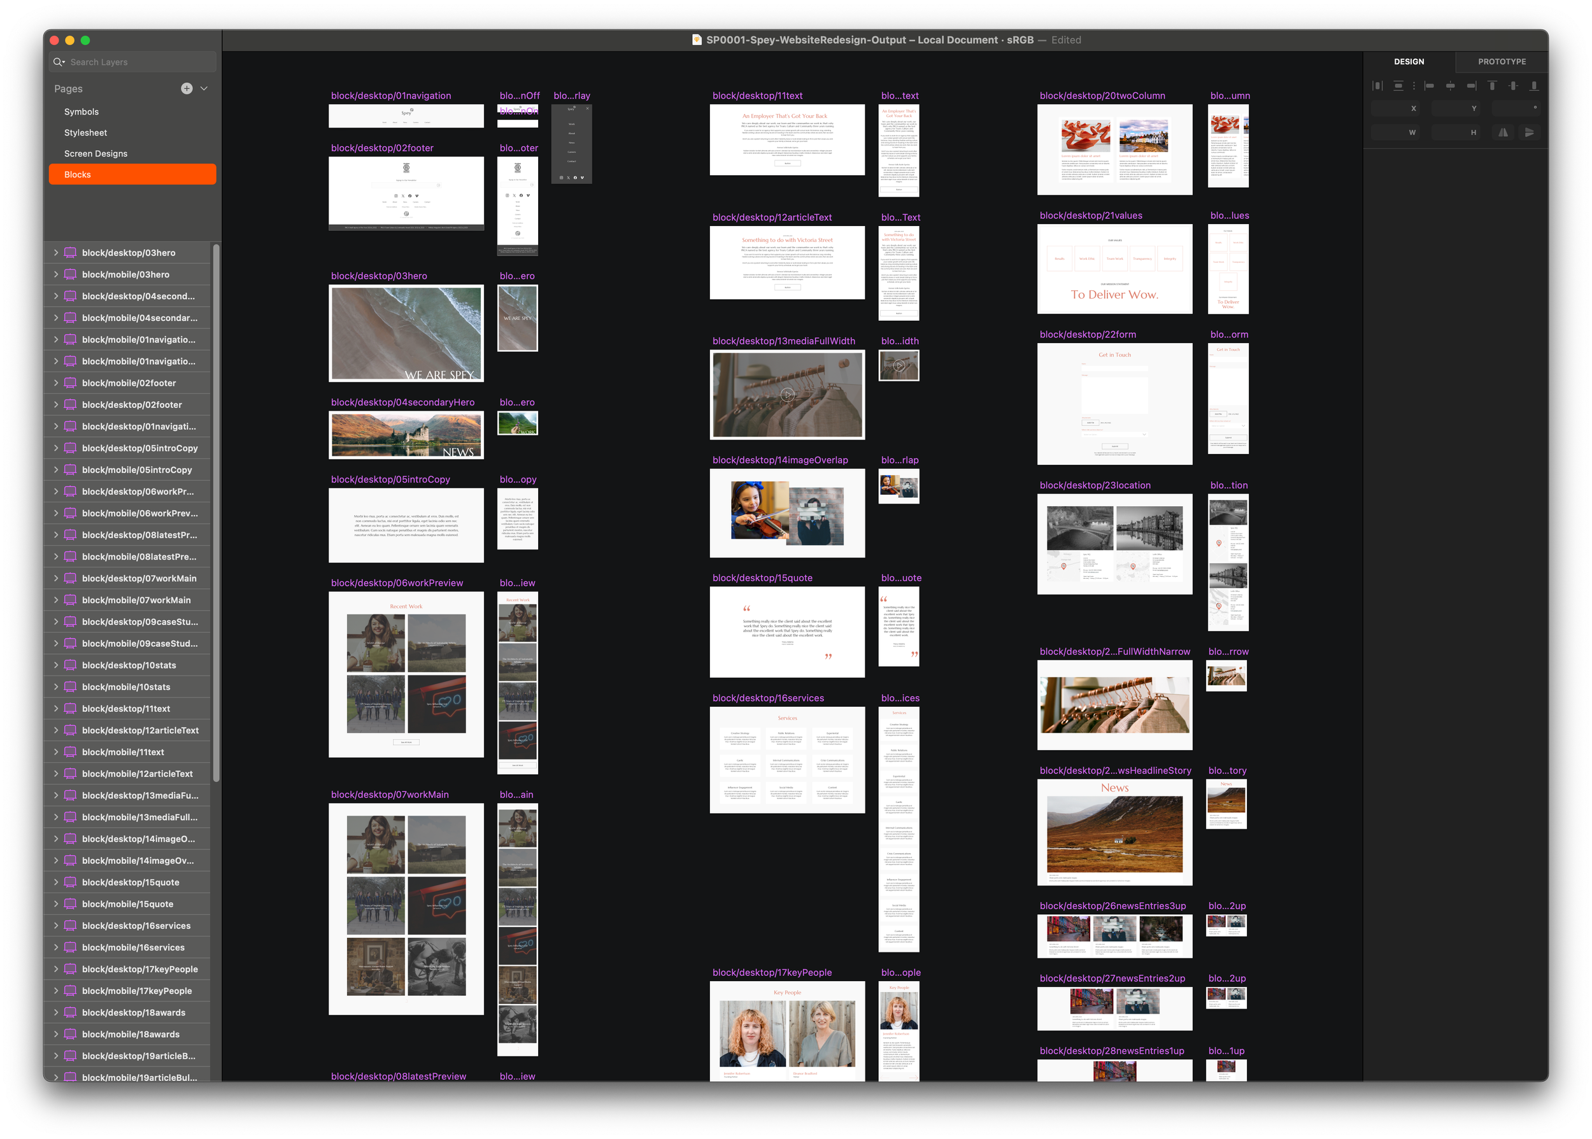The image size is (1592, 1139).
Task: Click artboard icon of block/mobile/16services layer
Action: point(70,947)
